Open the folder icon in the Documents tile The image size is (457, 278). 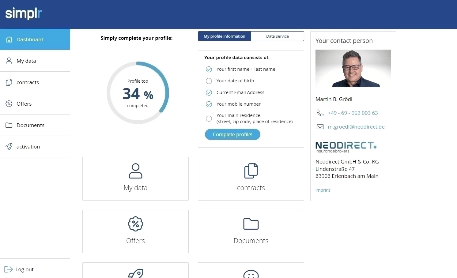[251, 224]
